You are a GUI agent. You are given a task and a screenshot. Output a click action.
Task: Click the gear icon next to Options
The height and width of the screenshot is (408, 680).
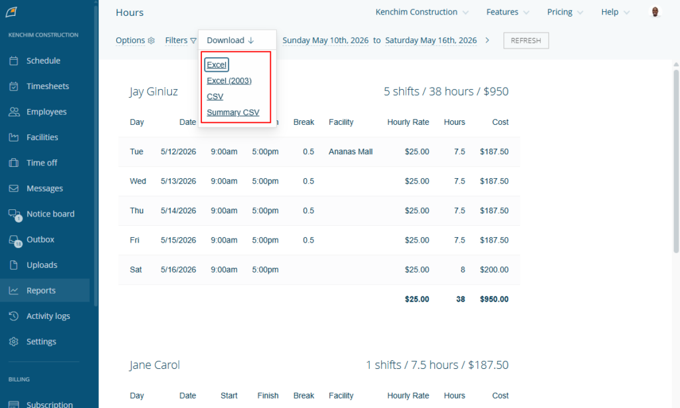click(151, 41)
